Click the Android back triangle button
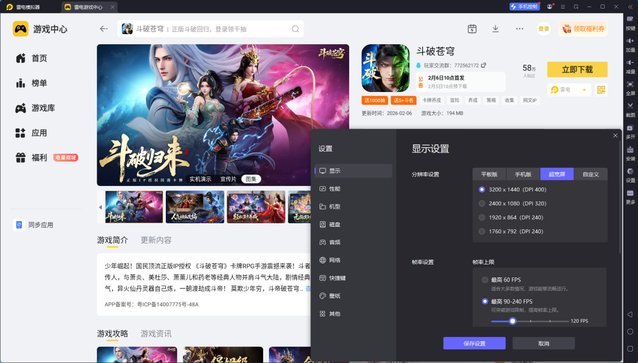This screenshot has height=363, width=638. coord(630,314)
